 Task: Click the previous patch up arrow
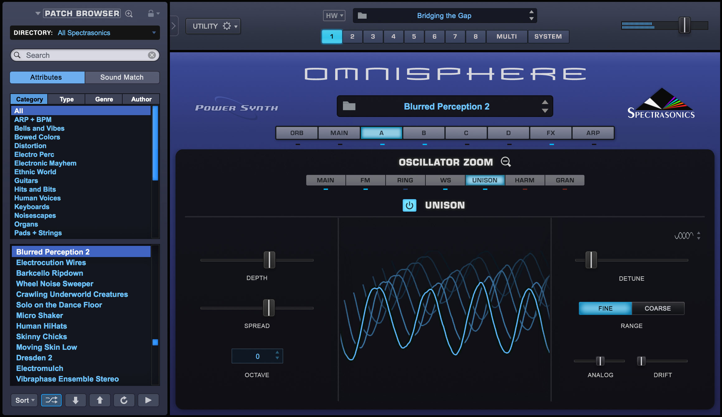click(100, 400)
